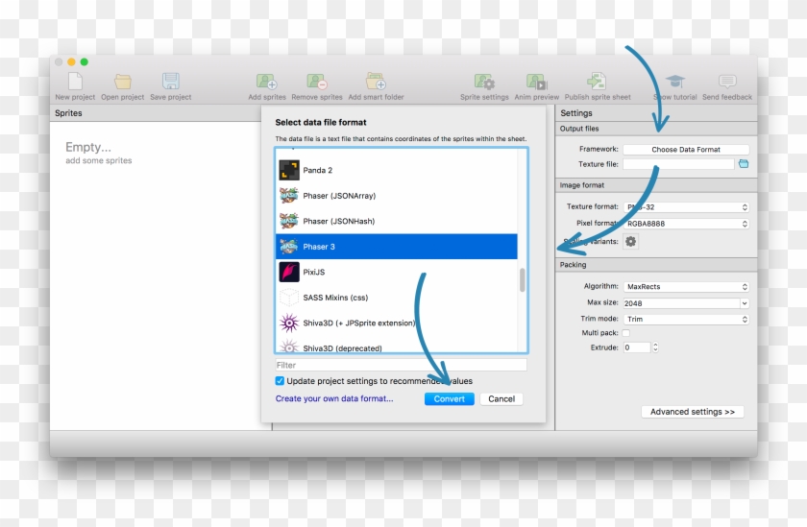Click the format list scrollbar

pos(523,279)
